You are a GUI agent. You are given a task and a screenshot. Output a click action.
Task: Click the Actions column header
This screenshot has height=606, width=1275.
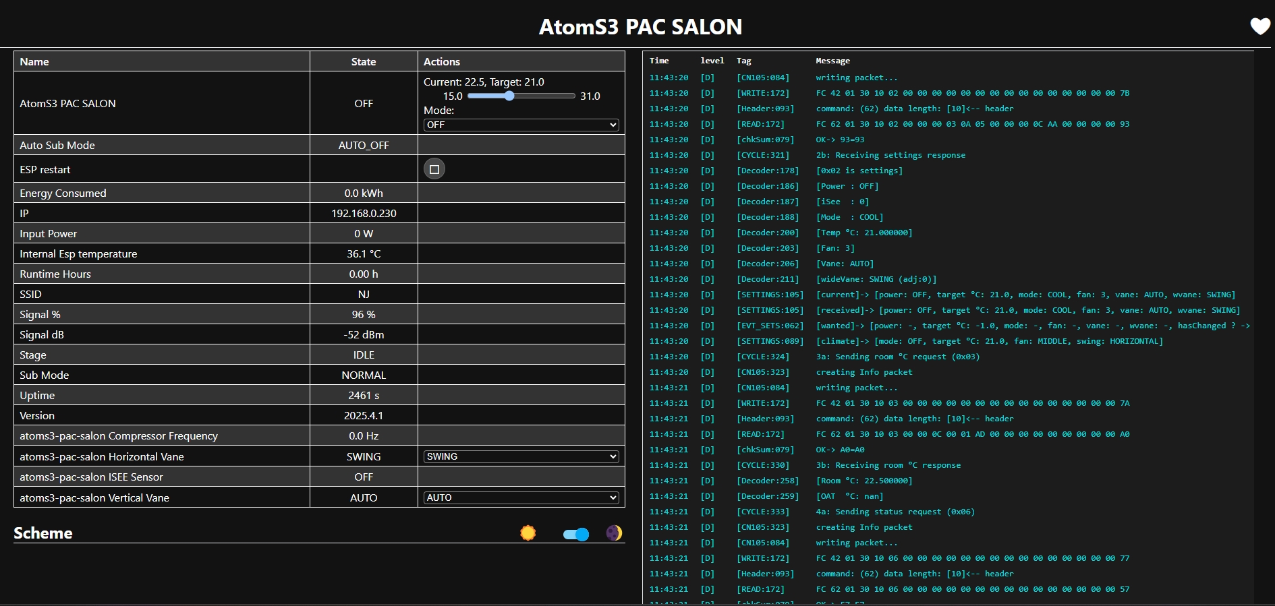[x=442, y=62]
